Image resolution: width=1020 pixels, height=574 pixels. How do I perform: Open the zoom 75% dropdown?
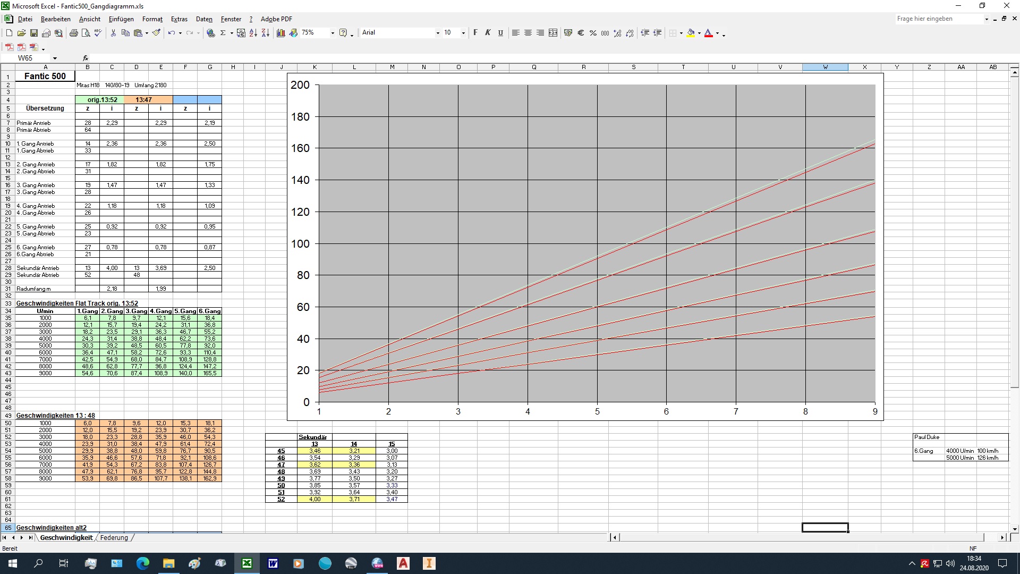333,33
